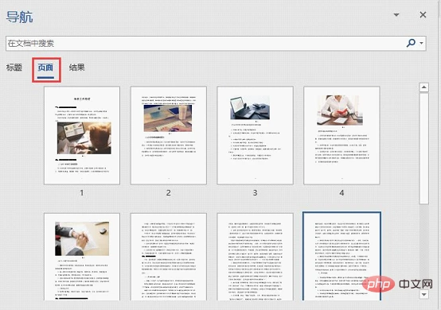Select the page 3 thumbnail

click(255, 135)
